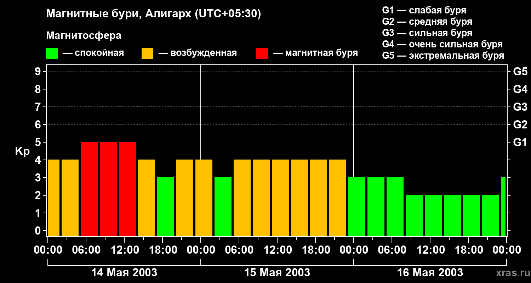The height and width of the screenshot is (283, 531).
Task: Click the '00:00' label starting 16 May
Action: [x=354, y=250]
